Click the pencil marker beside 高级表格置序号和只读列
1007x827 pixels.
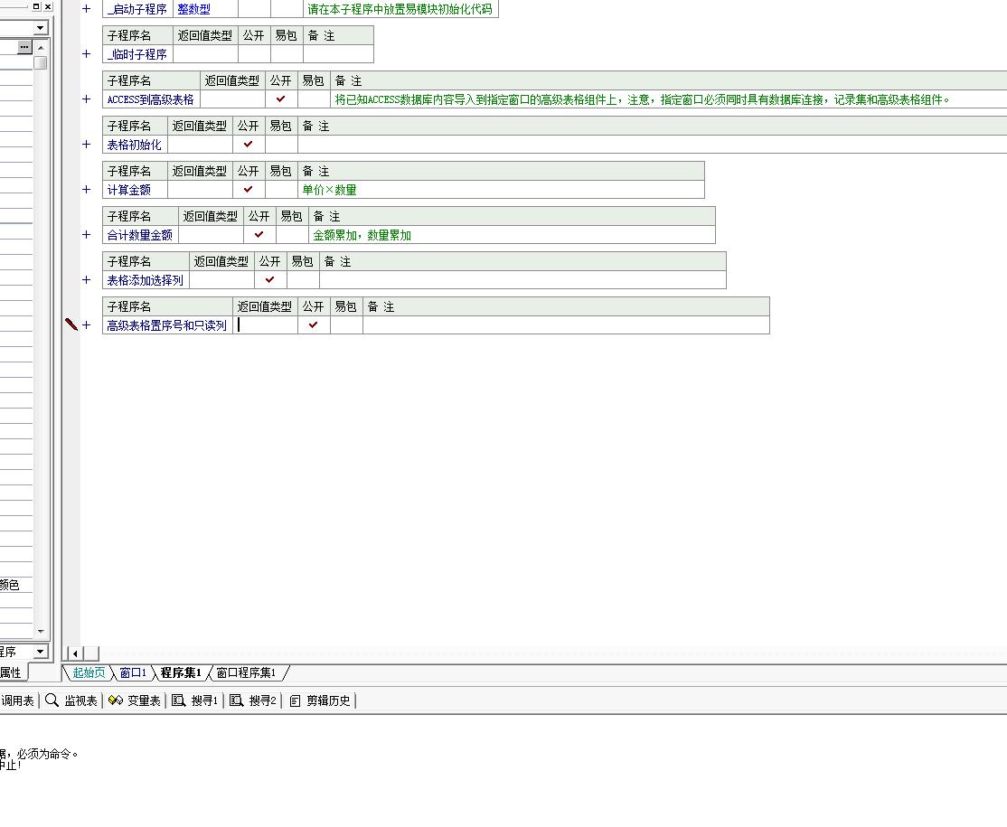pos(71,324)
